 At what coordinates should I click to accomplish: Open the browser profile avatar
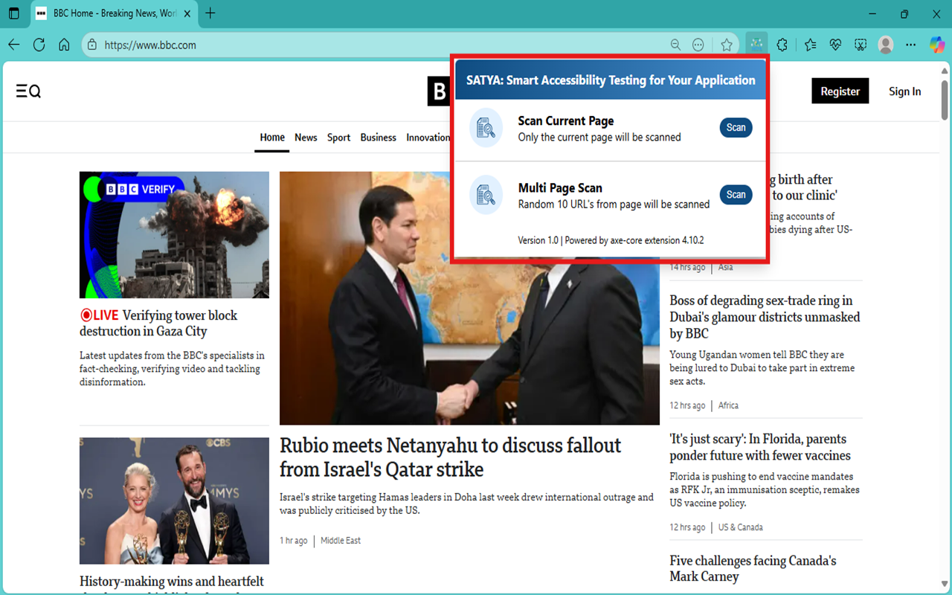pyautogui.click(x=886, y=45)
